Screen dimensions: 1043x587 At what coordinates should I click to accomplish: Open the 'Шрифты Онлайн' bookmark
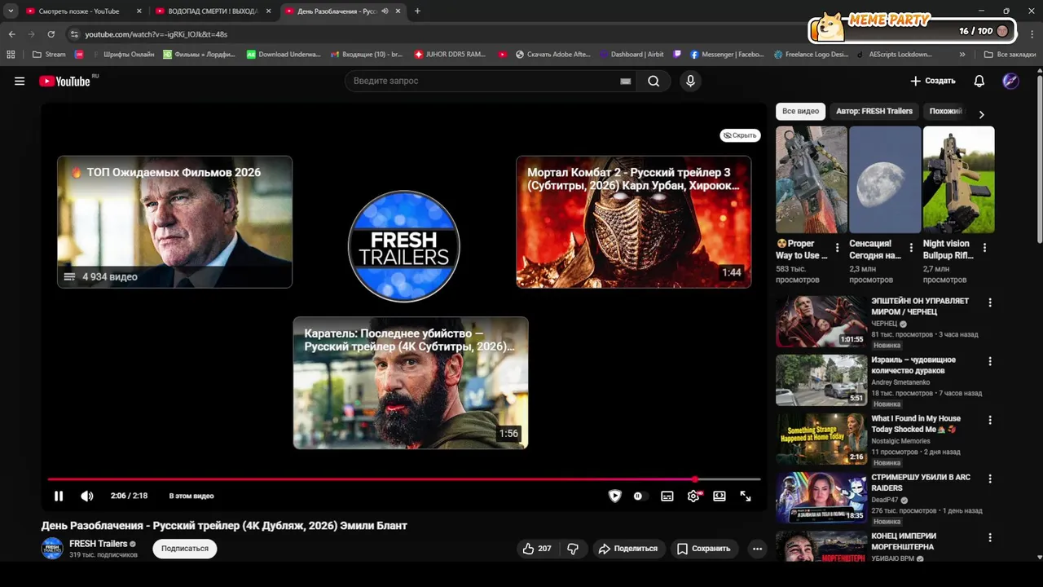tap(123, 55)
